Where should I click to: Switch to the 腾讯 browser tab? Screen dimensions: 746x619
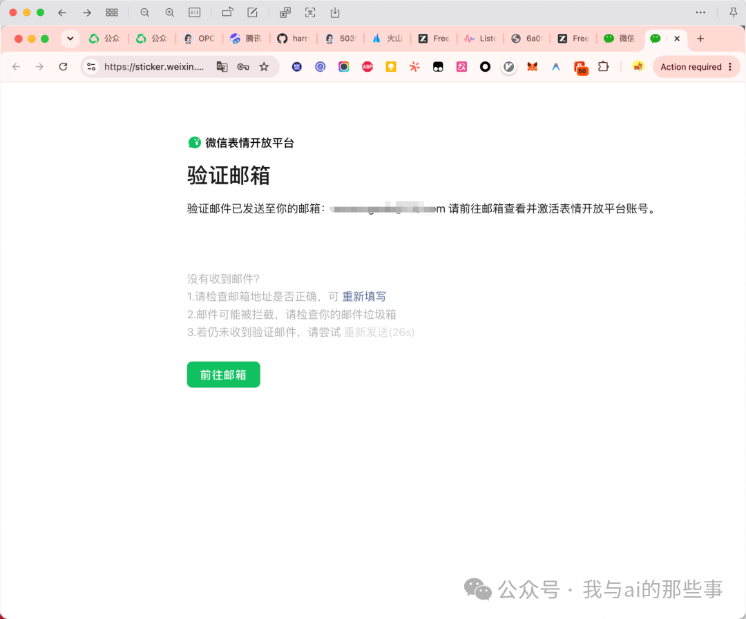point(246,39)
